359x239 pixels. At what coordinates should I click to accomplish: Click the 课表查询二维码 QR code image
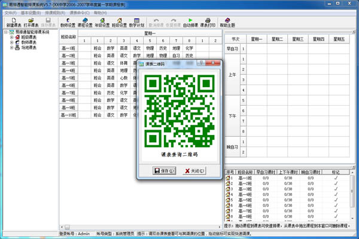pyautogui.click(x=180, y=111)
